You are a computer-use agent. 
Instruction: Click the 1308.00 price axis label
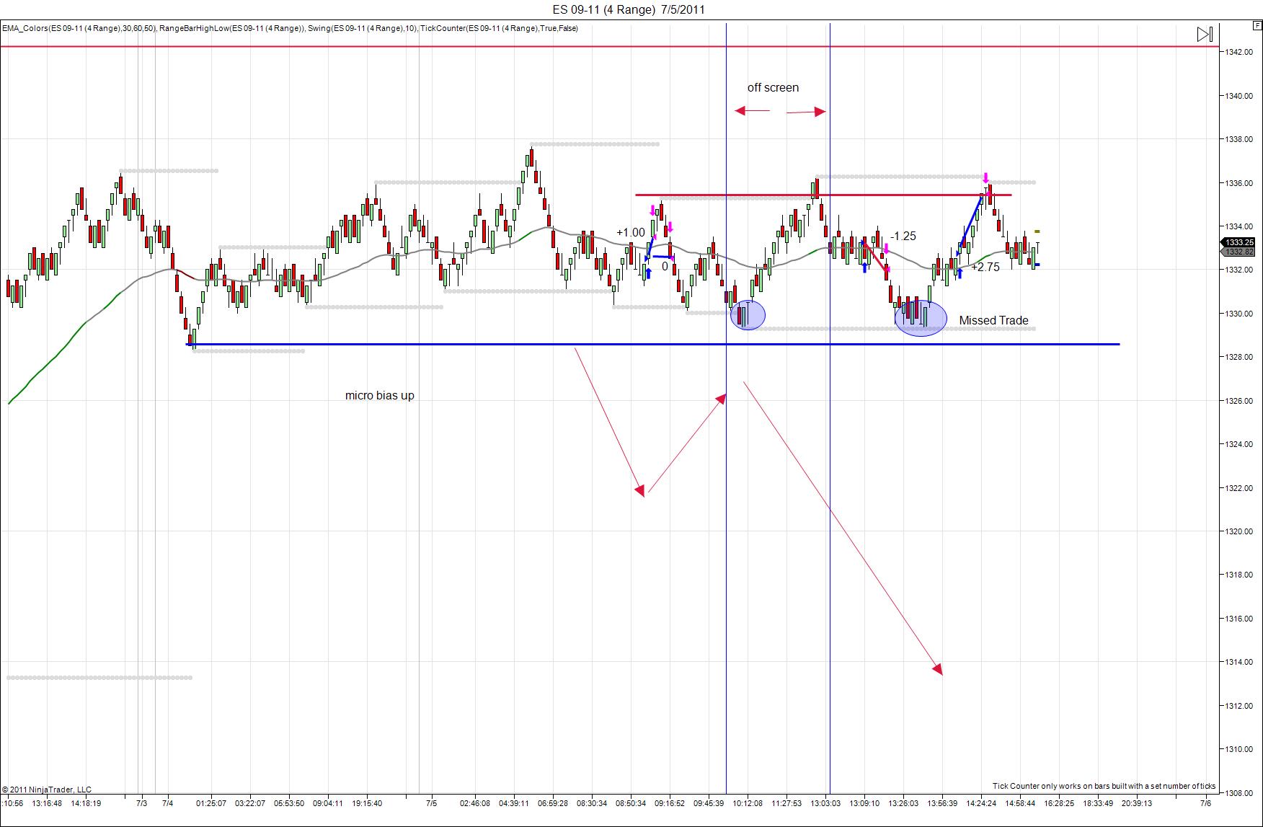pos(1239,792)
